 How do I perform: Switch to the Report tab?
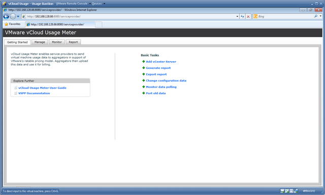(73, 42)
